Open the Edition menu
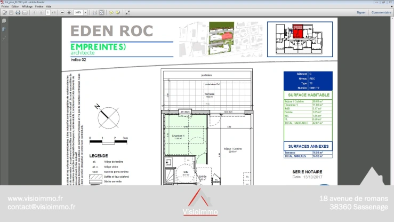This screenshot has width=394, height=222. (x=15, y=6)
